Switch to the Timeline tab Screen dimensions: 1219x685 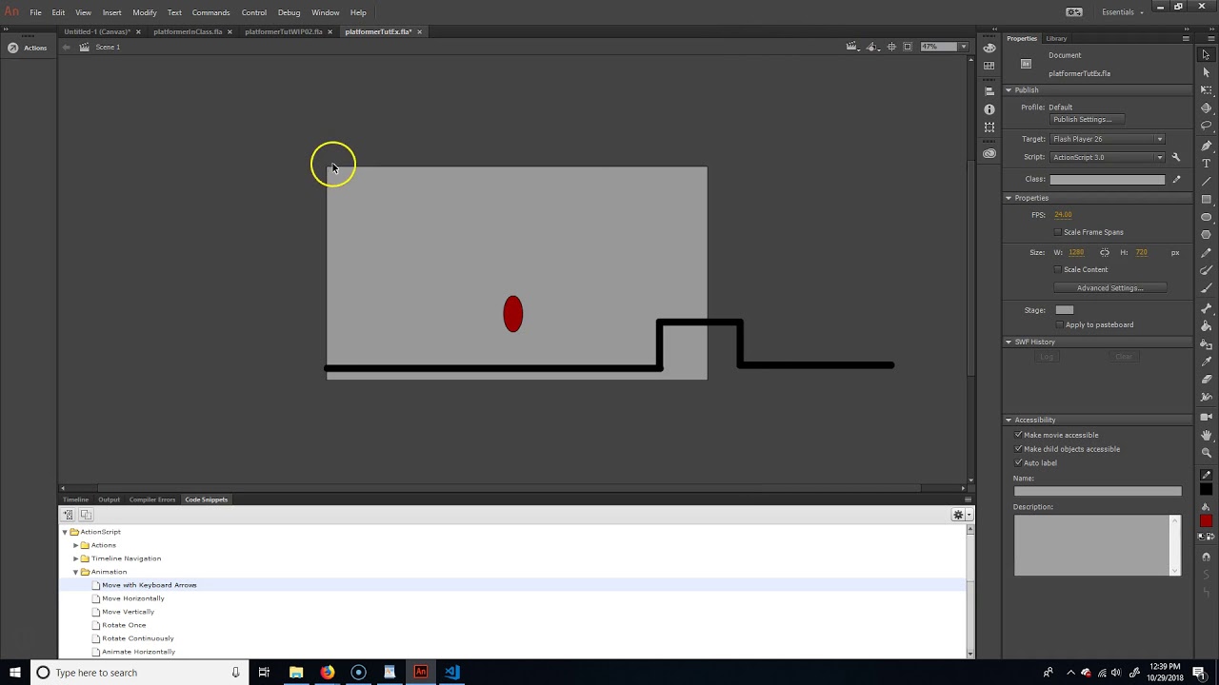tap(75, 499)
